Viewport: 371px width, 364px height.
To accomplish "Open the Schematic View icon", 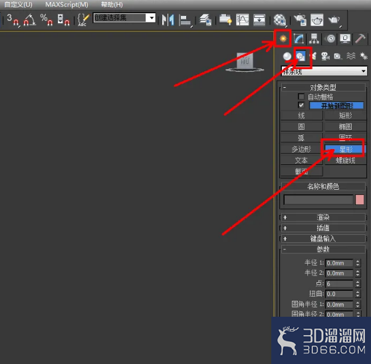I will coord(259,20).
